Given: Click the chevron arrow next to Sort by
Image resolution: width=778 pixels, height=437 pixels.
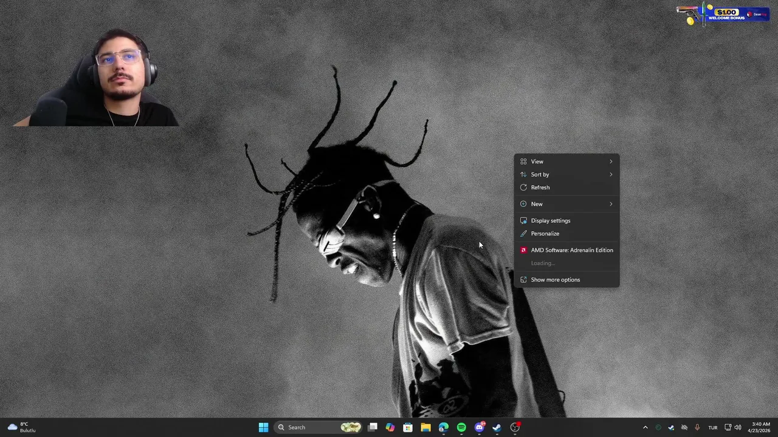Looking at the screenshot, I should [611, 174].
